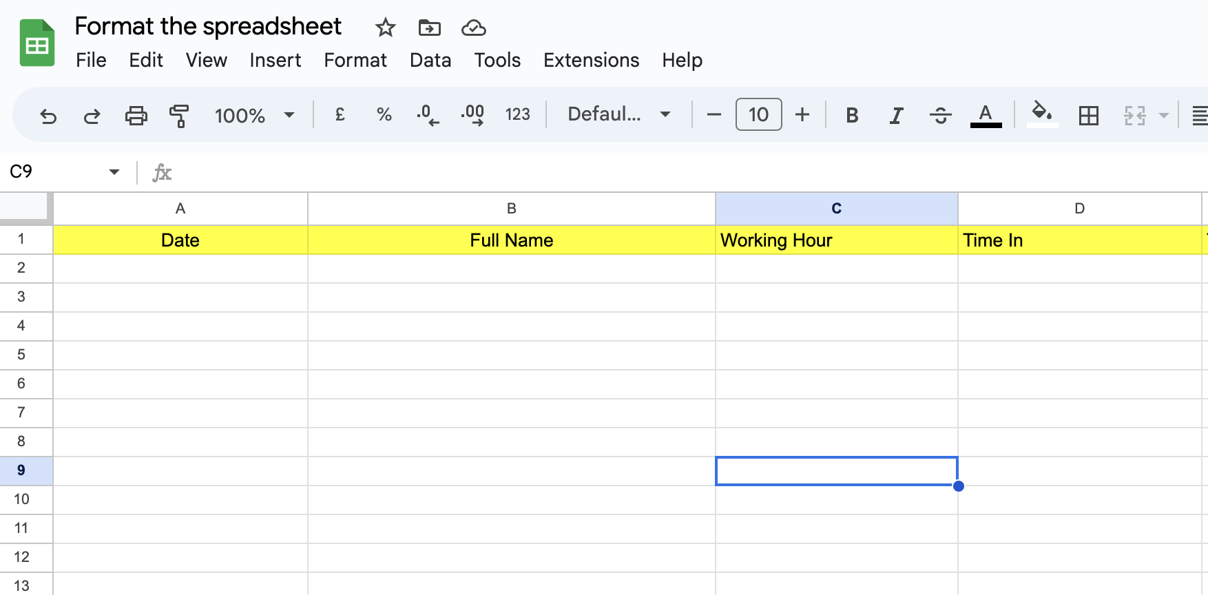Click the fill handle of cell C9
The width and height of the screenshot is (1208, 595).
958,486
